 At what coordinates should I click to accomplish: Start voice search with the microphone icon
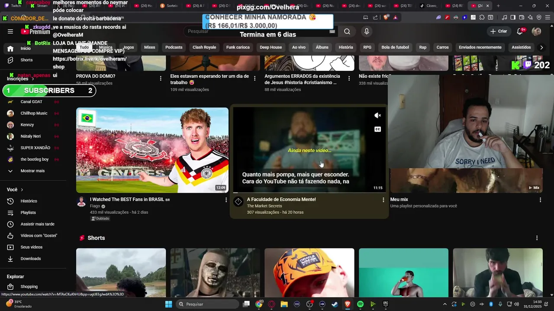point(367,31)
